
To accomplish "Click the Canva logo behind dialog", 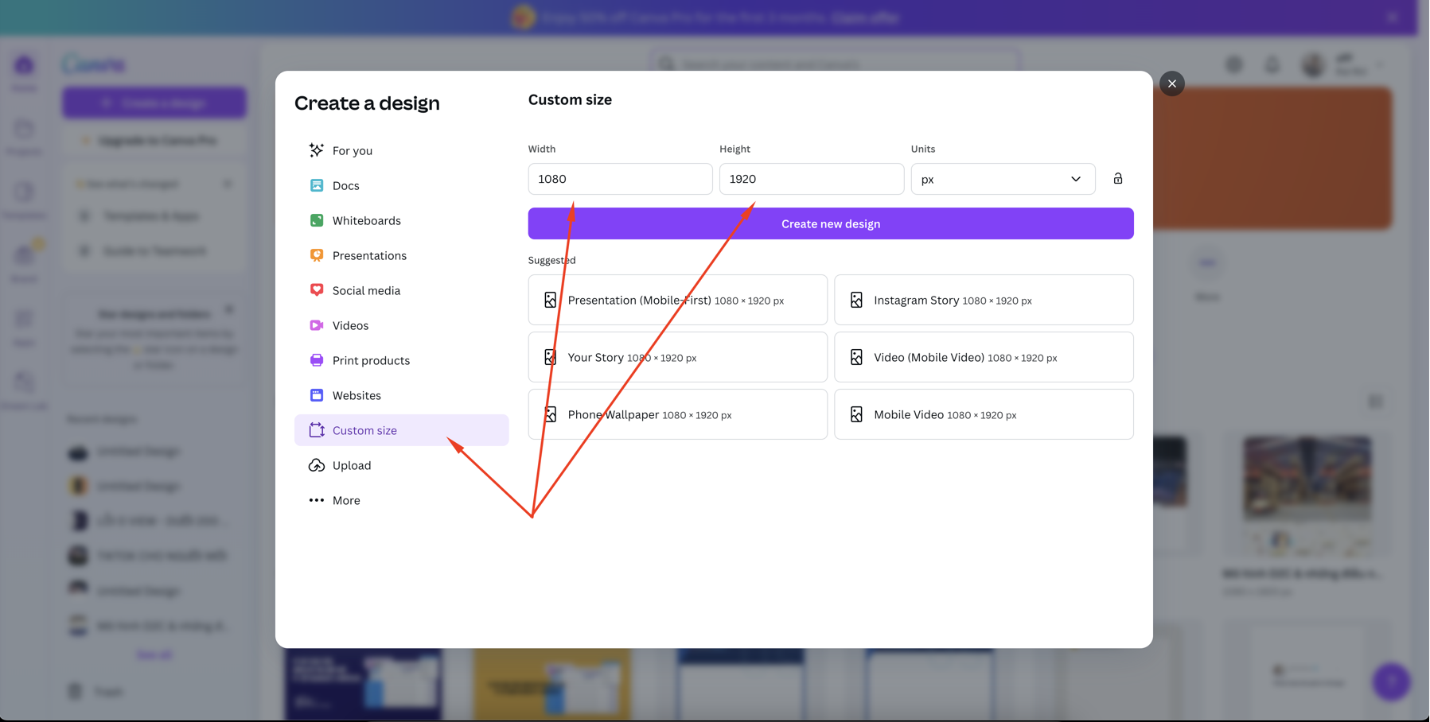I will (x=94, y=64).
